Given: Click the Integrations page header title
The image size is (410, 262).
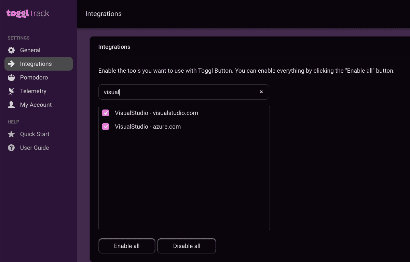Looking at the screenshot, I should coord(103,14).
